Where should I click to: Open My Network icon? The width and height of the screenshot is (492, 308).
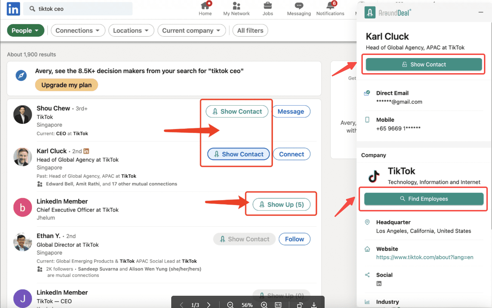click(236, 6)
